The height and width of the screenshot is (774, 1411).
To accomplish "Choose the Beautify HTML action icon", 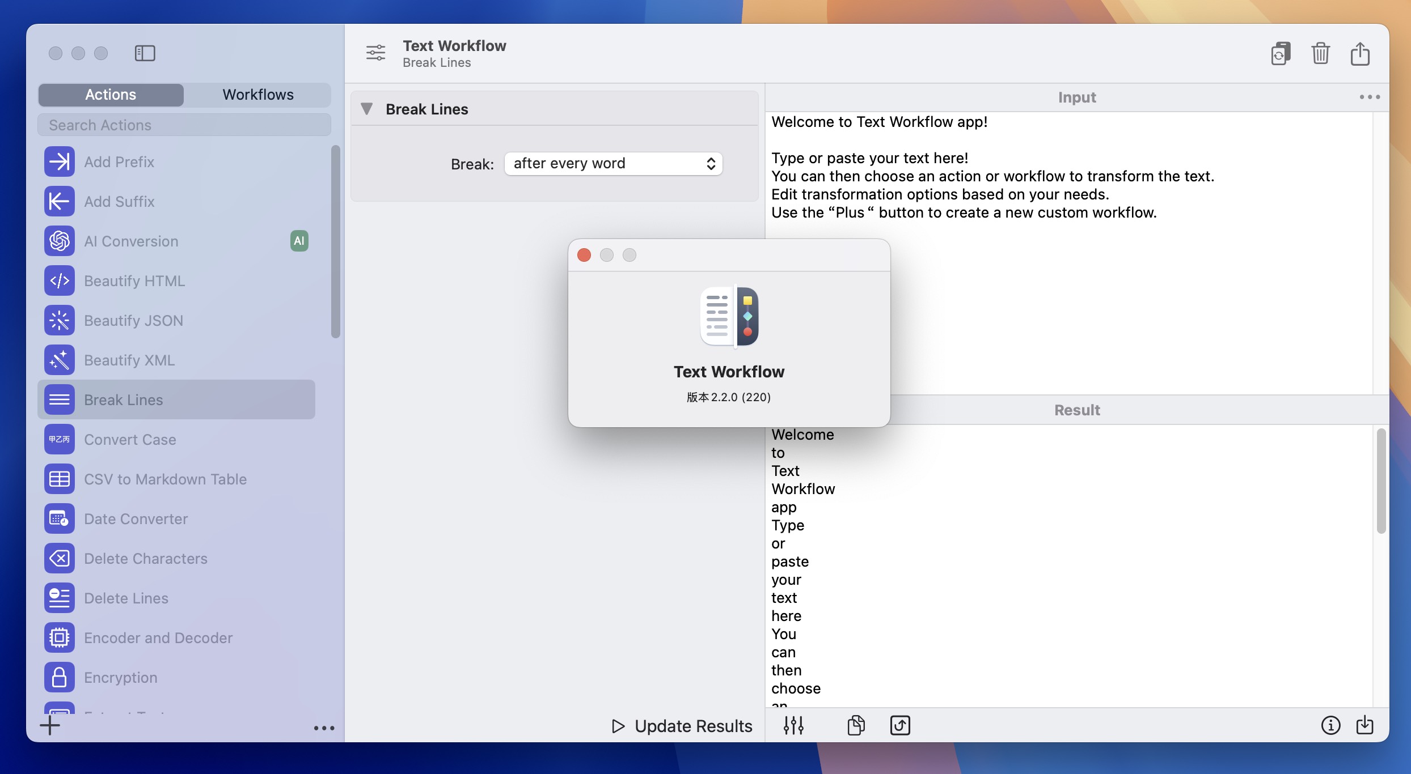I will coord(60,280).
